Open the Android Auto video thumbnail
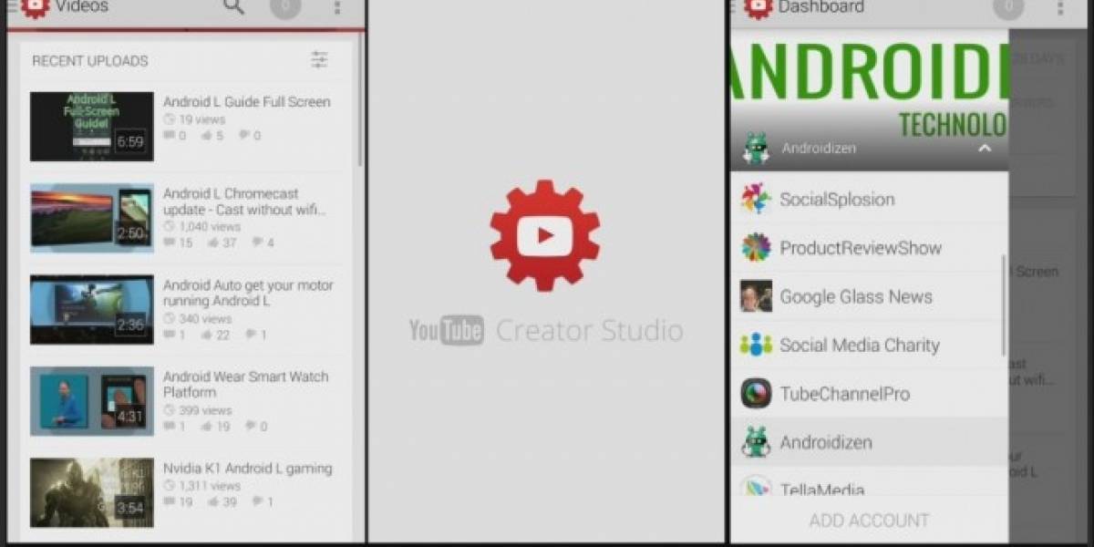The height and width of the screenshot is (547, 1094). tap(92, 309)
